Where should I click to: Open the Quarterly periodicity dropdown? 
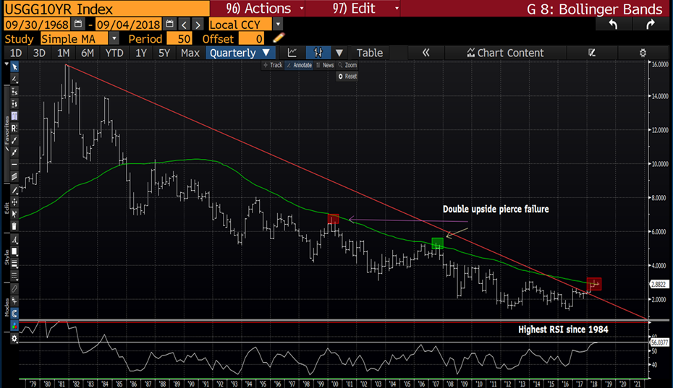[240, 53]
